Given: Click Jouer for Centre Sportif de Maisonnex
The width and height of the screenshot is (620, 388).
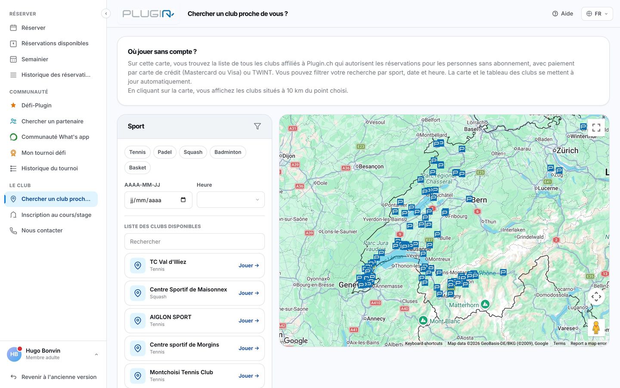Looking at the screenshot, I should coord(249,293).
